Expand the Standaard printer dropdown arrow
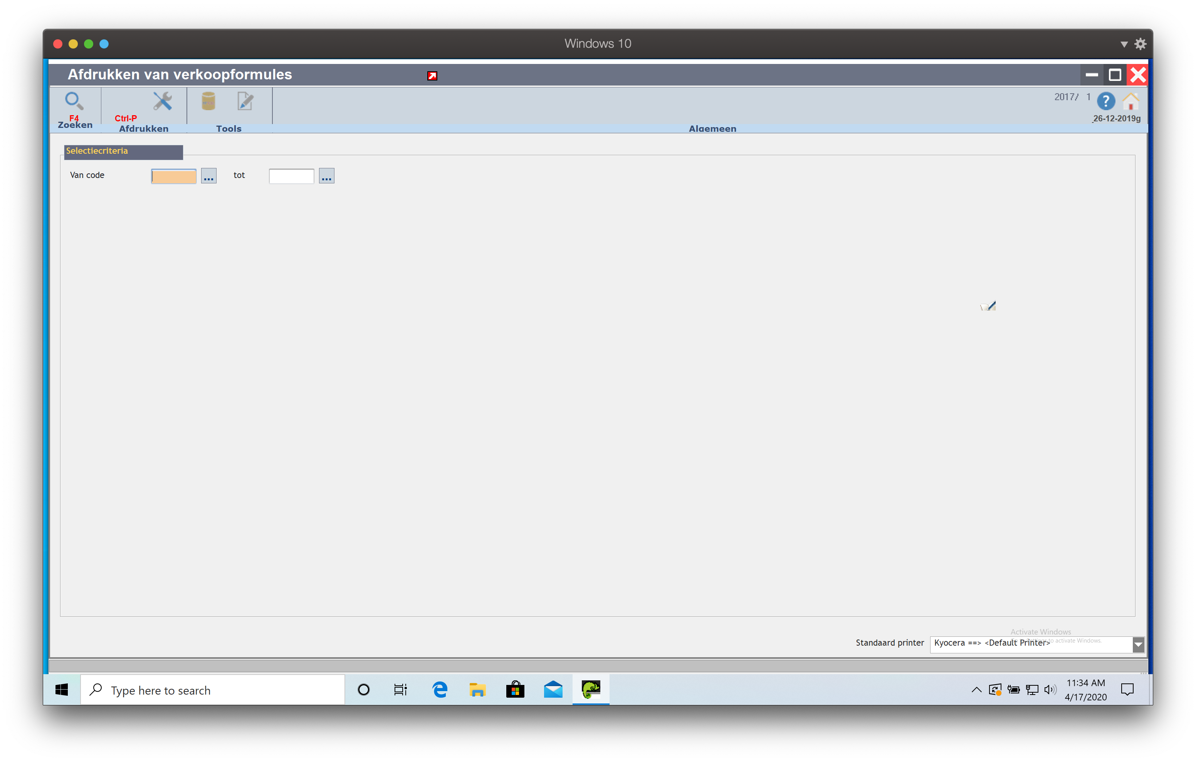The height and width of the screenshot is (762, 1196). 1138,644
